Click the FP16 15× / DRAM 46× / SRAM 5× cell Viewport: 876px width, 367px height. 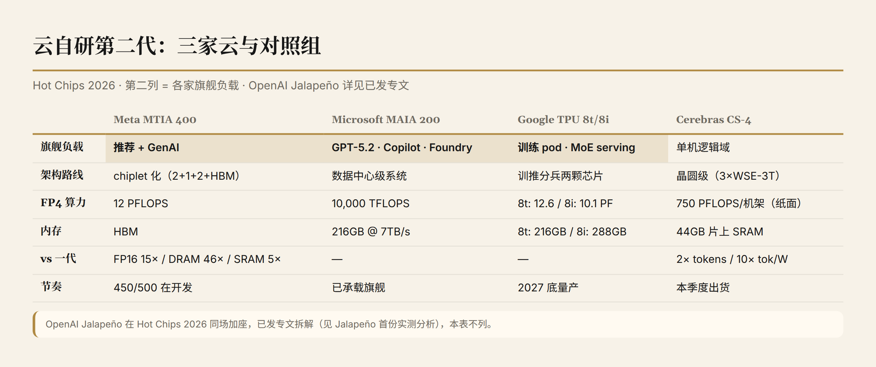tap(215, 260)
